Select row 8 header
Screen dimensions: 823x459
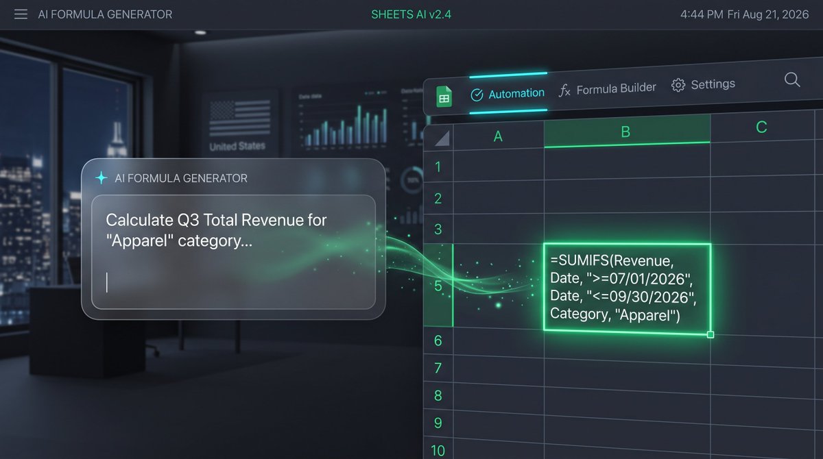[438, 396]
